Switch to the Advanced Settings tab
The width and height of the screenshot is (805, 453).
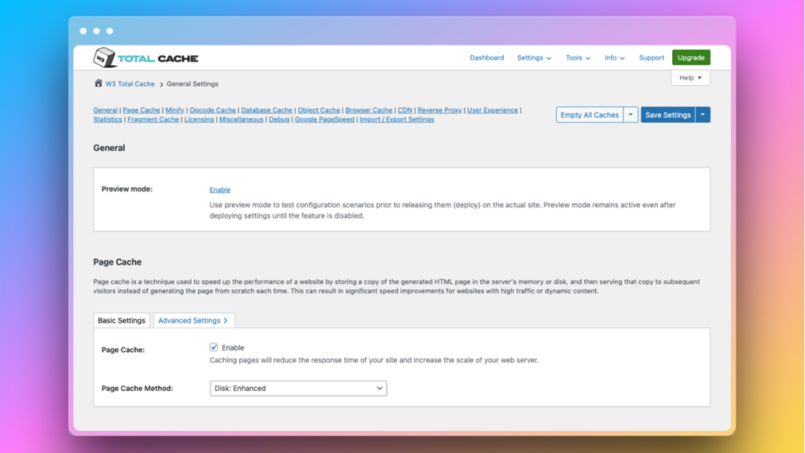(x=193, y=320)
